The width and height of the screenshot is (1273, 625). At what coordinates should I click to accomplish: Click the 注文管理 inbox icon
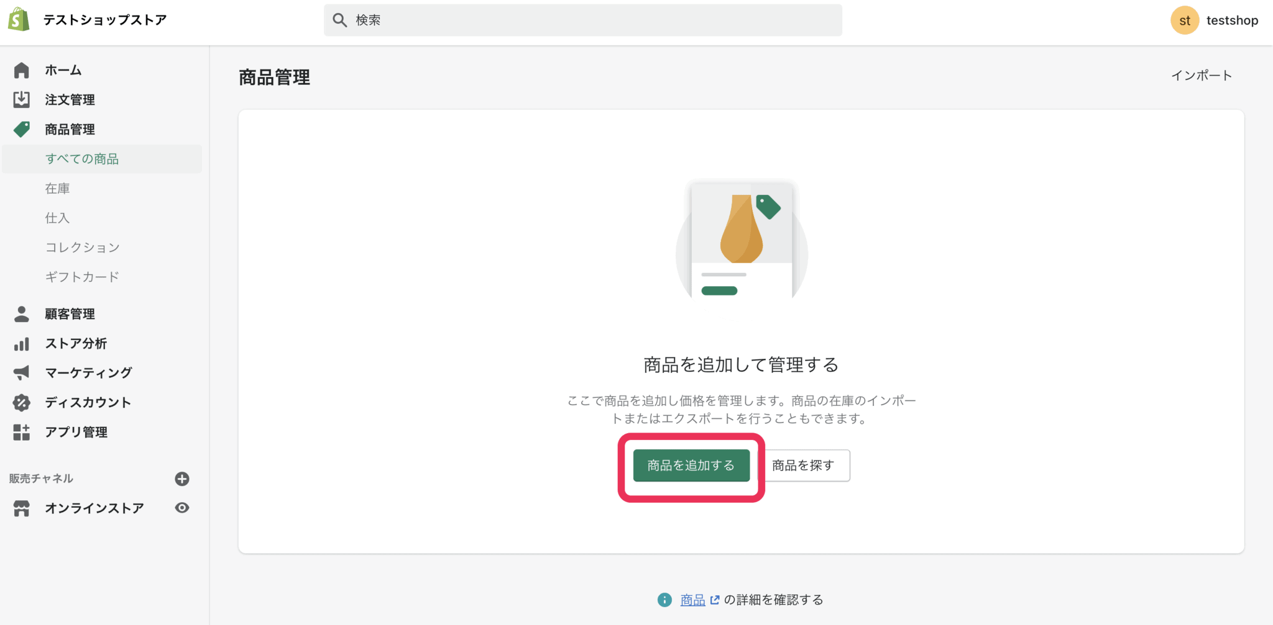coord(22,99)
